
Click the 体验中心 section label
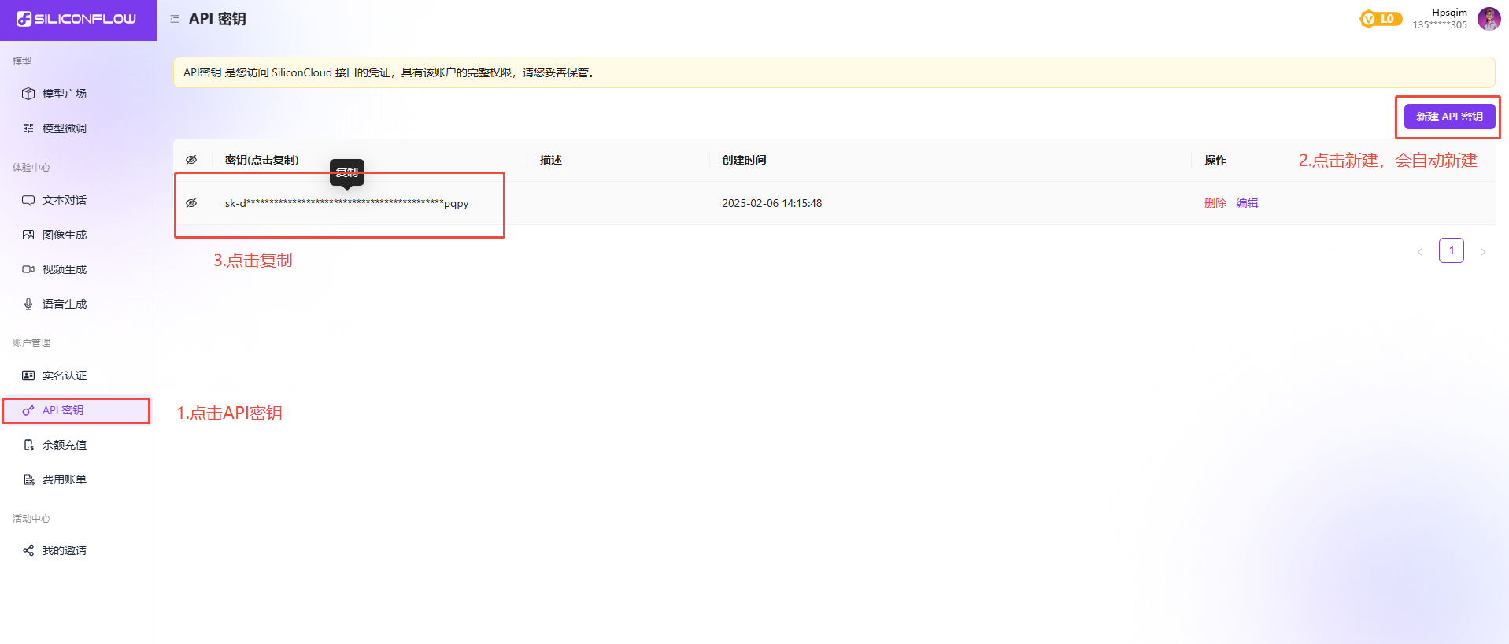pos(31,168)
